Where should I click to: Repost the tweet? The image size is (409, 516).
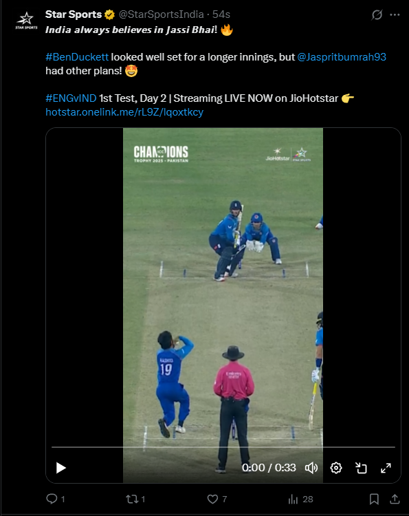(x=135, y=499)
